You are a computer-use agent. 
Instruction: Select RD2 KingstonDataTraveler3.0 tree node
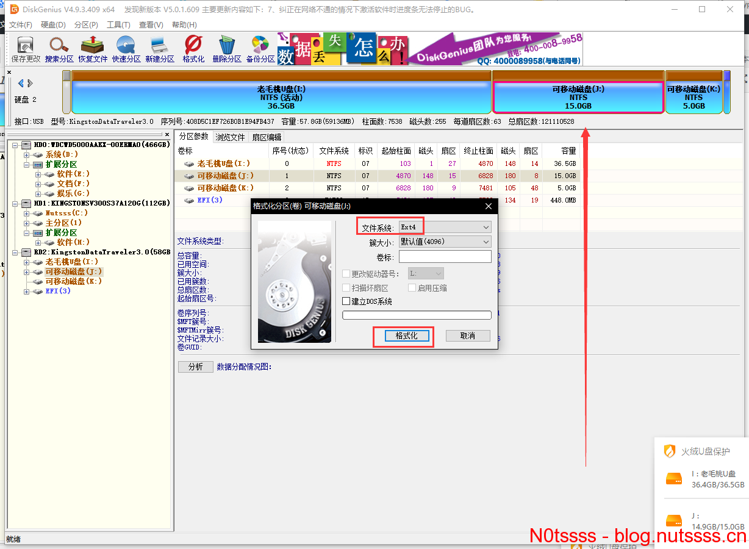click(x=102, y=252)
